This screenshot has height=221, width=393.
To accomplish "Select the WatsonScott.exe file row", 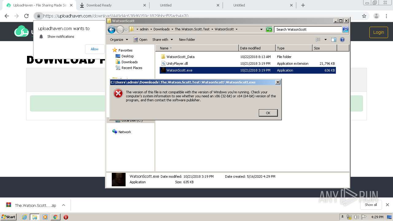I will pyautogui.click(x=248, y=70).
